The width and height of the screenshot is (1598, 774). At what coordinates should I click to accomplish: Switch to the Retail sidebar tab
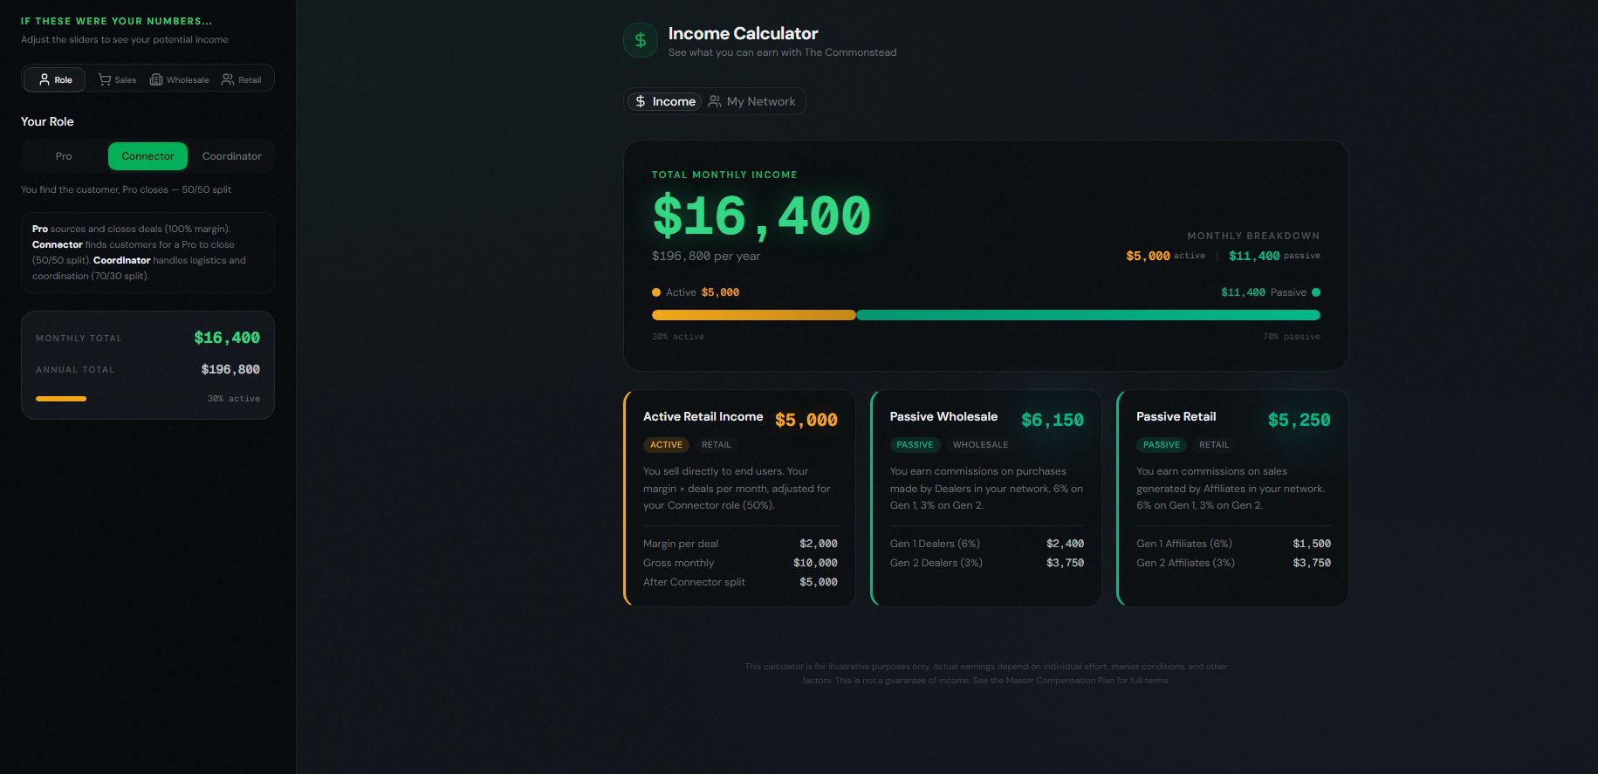(x=242, y=79)
